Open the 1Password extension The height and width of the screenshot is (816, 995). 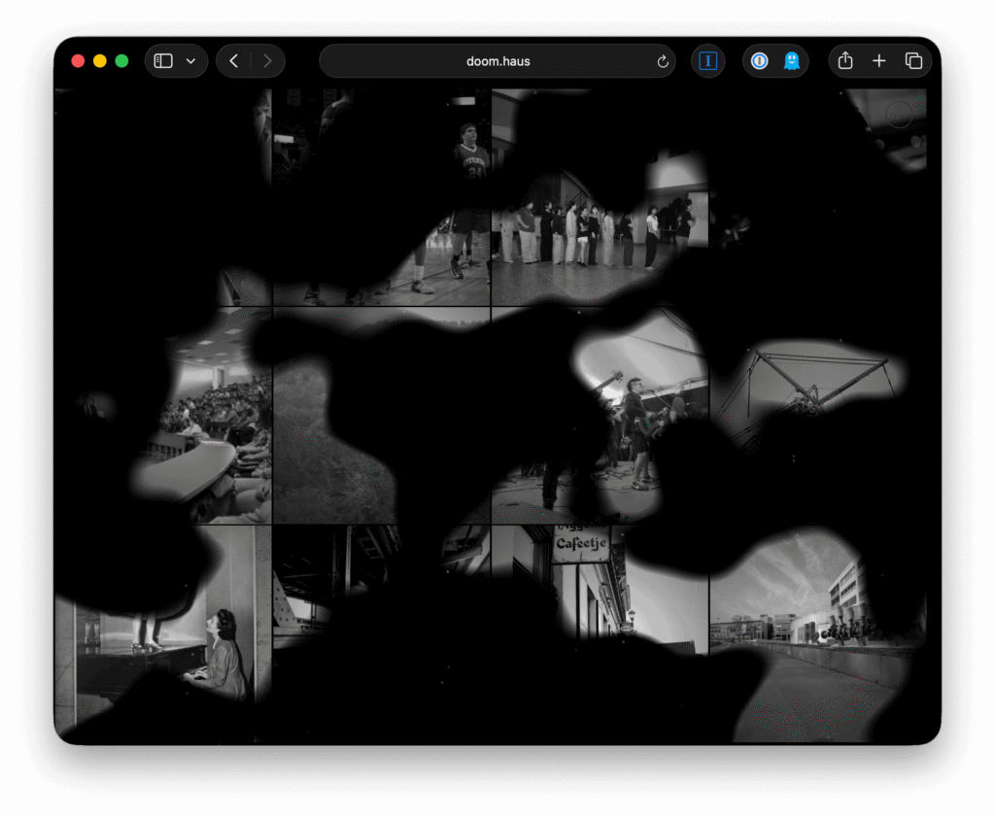760,61
